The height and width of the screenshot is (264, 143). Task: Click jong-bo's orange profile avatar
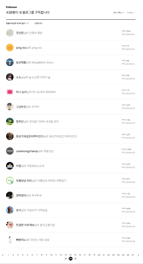coord(10,48)
